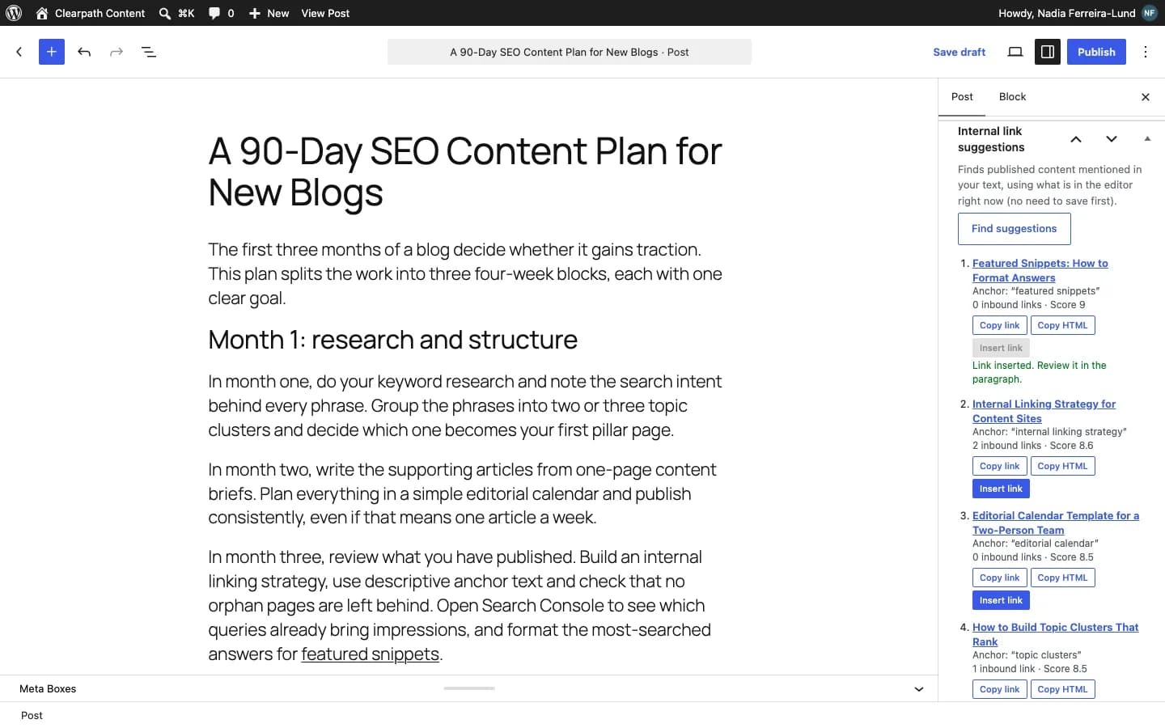Copy HTML for Featured Snippets suggestion
This screenshot has width=1165, height=728.
[1063, 325]
